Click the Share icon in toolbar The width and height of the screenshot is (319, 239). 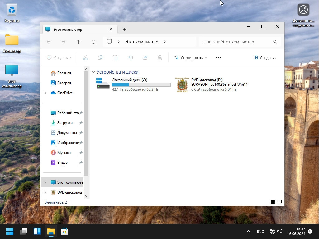click(x=145, y=57)
